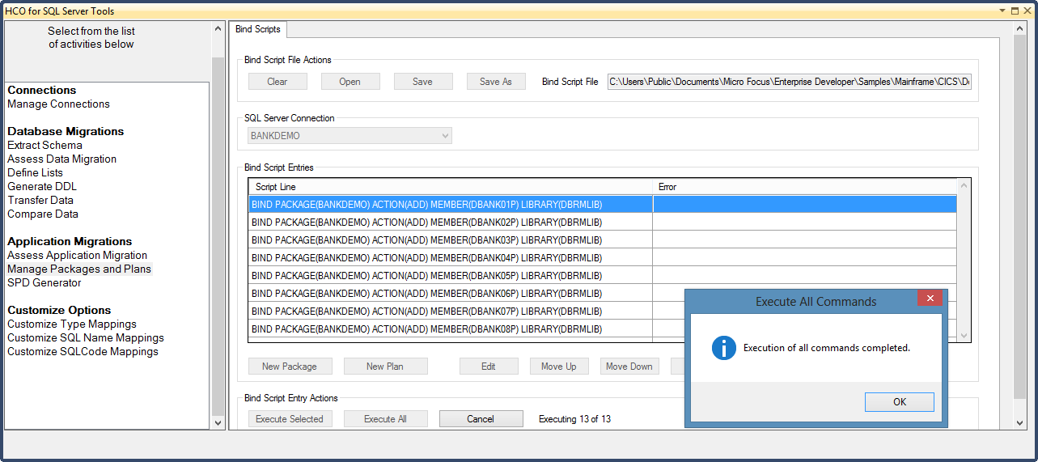This screenshot has height=462, width=1038.
Task: Click the Script Line column header
Action: 450,187
